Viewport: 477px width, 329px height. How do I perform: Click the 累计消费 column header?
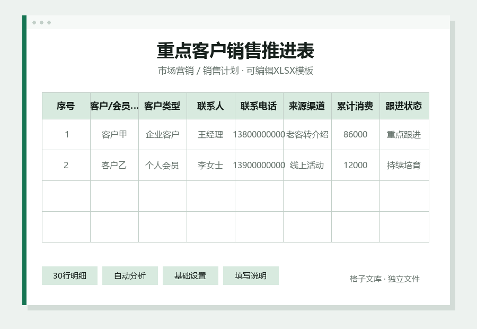(355, 106)
